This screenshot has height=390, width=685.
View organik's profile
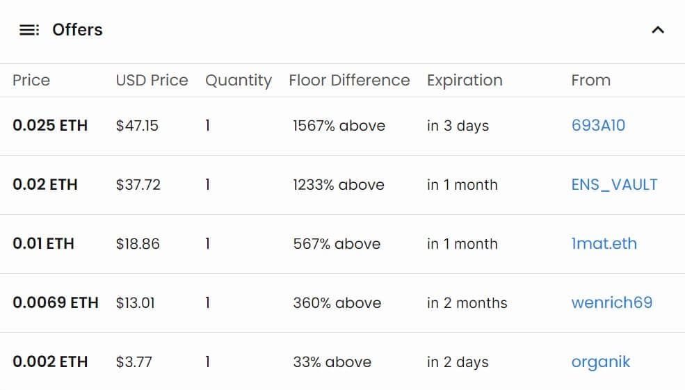[600, 362]
